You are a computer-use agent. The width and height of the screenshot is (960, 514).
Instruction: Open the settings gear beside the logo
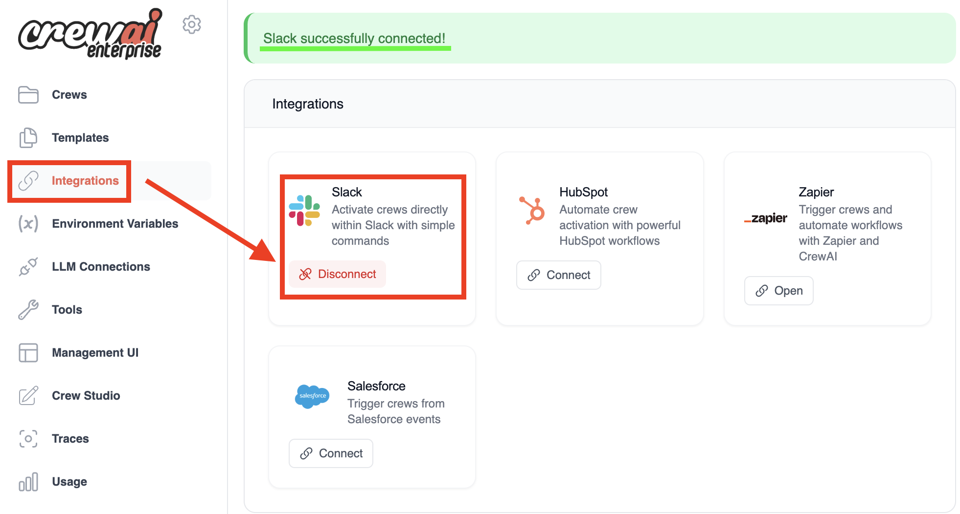[191, 24]
